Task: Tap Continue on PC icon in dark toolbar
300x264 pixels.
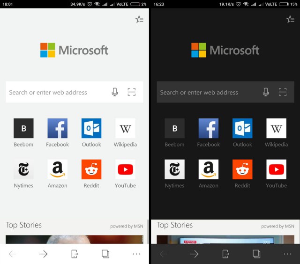Action: [x=225, y=254]
